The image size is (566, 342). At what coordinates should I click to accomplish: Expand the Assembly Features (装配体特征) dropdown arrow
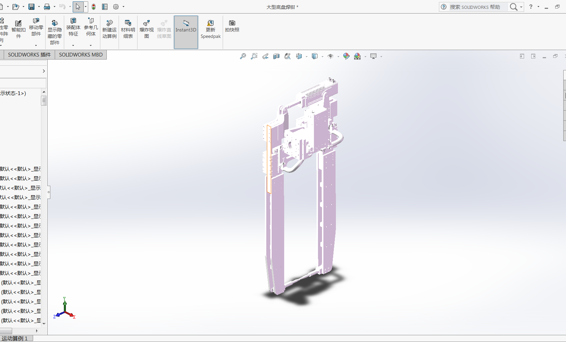point(73,45)
